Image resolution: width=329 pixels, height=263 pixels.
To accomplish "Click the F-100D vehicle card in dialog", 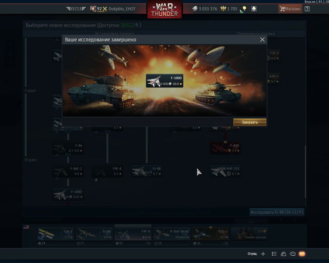I will (x=164, y=81).
